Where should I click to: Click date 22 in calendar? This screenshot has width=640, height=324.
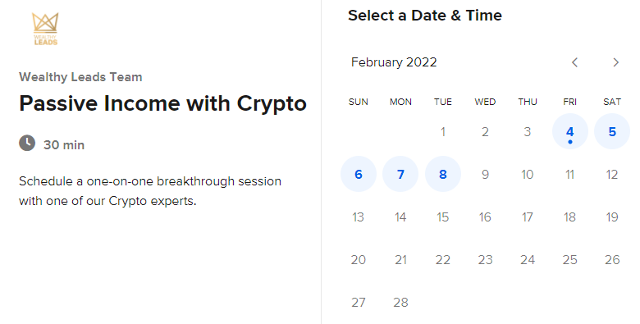pyautogui.click(x=443, y=259)
